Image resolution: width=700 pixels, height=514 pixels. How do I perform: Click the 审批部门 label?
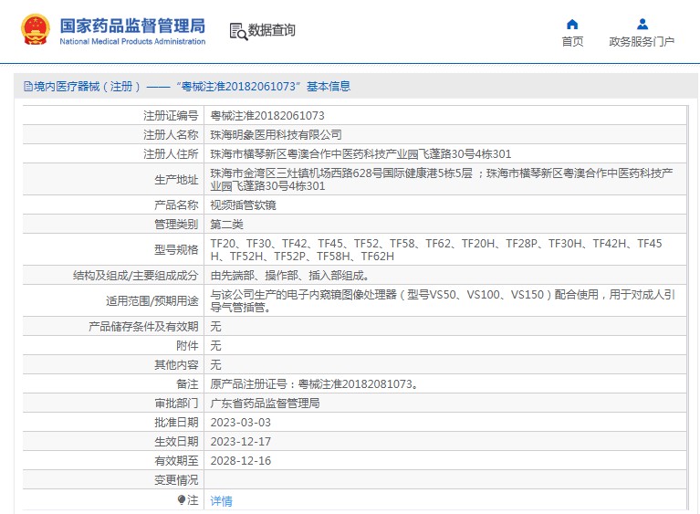click(176, 404)
